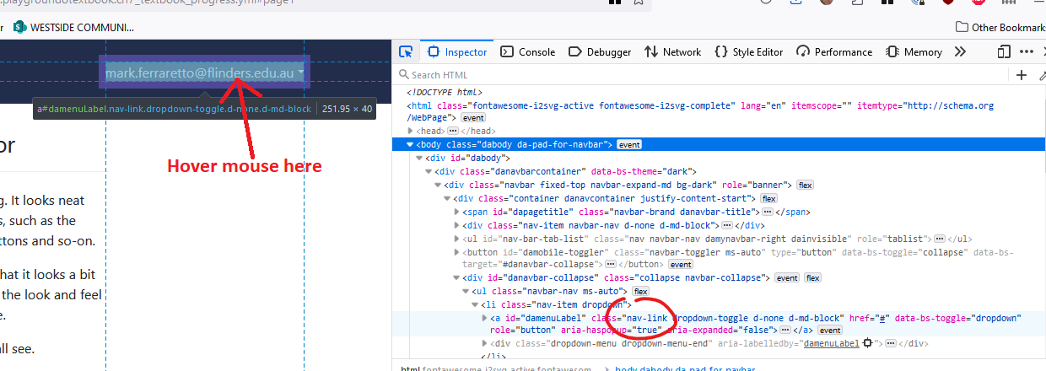
Task: Click the plus icon to add node
Action: point(1021,75)
